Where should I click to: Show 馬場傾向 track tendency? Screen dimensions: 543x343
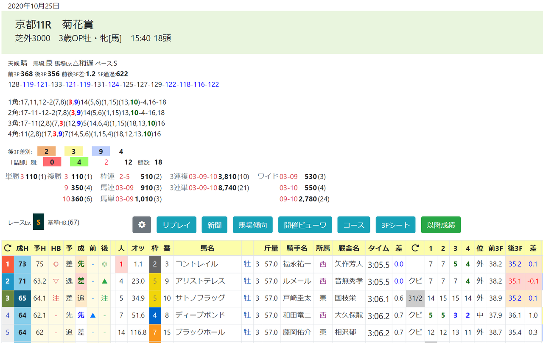tap(253, 225)
